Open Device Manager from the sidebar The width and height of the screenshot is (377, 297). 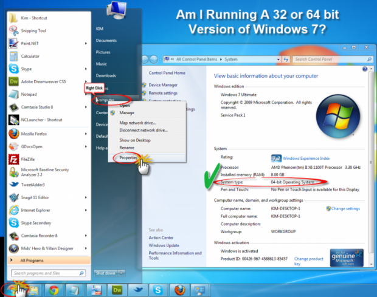(162, 85)
